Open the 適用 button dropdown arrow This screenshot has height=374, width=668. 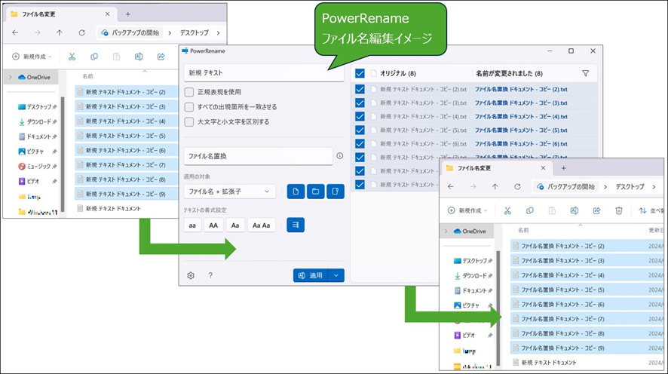(x=336, y=276)
